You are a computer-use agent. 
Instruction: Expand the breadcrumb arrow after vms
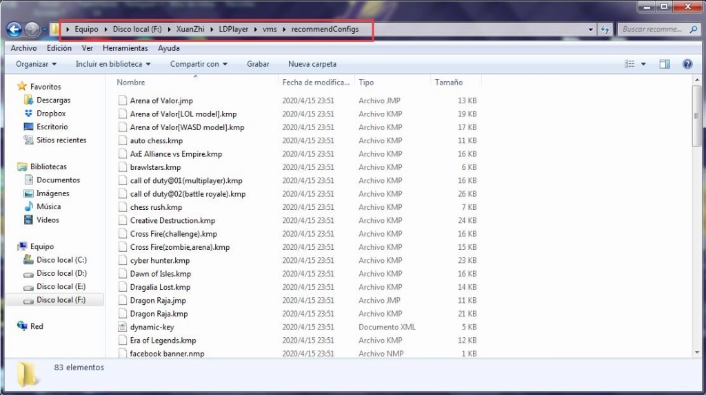point(284,29)
